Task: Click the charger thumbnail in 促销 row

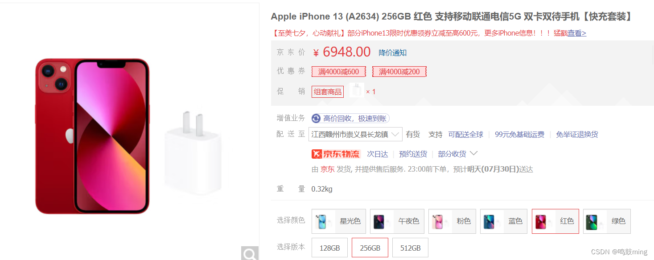Action: (357, 91)
